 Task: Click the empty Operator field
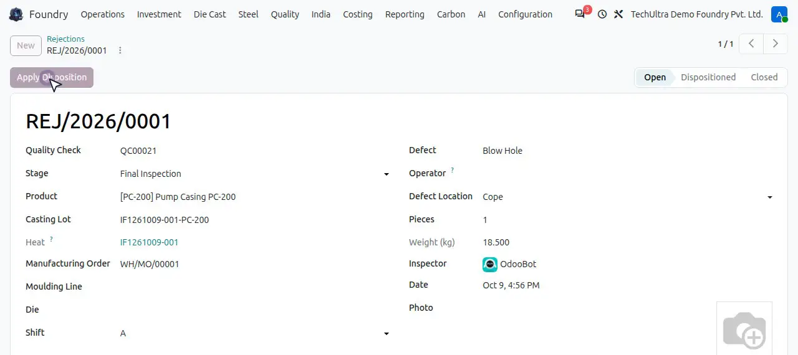pos(628,174)
